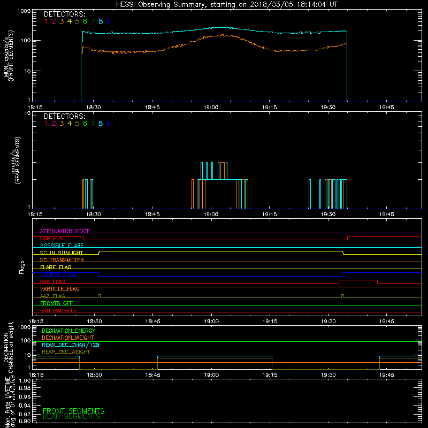Pick detector 3 in the rear segments legend

tap(62, 124)
